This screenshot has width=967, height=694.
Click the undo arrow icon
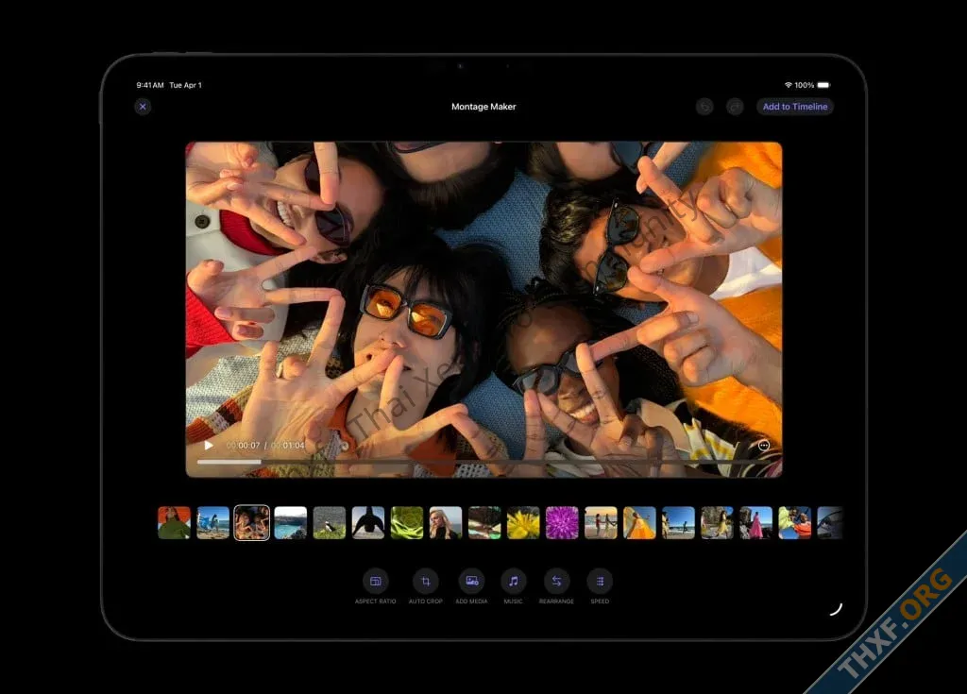704,107
